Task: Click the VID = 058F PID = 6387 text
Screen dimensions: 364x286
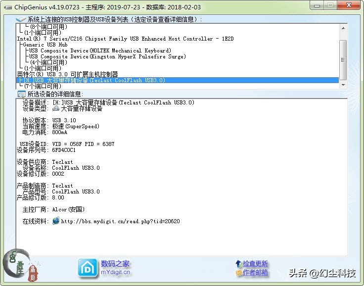Action: point(83,144)
